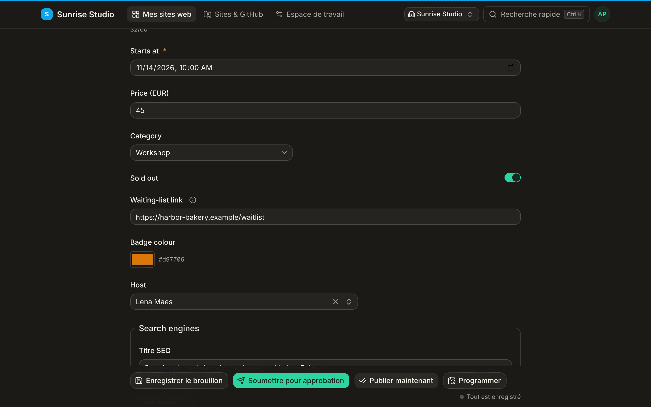Open the Sunrise Studio workspace switcher
Screen dimensions: 651x407
441,14
